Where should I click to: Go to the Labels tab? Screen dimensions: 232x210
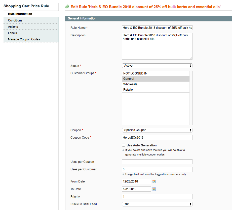pos(13,33)
